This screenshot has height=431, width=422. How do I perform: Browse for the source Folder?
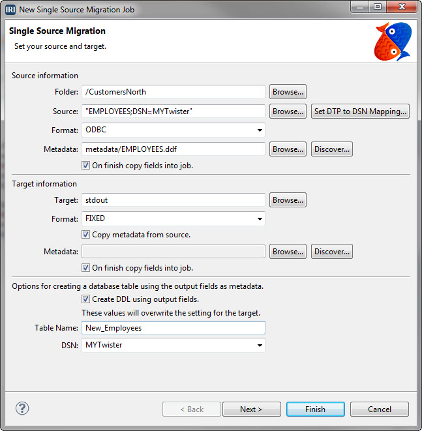288,92
